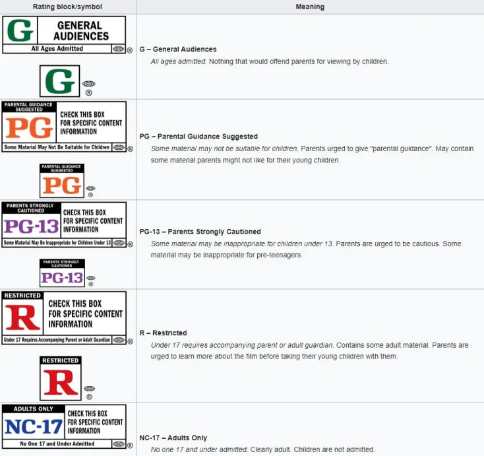The image size is (484, 456).
Task: Click the wide R Restricted rating block
Action: pos(64,317)
